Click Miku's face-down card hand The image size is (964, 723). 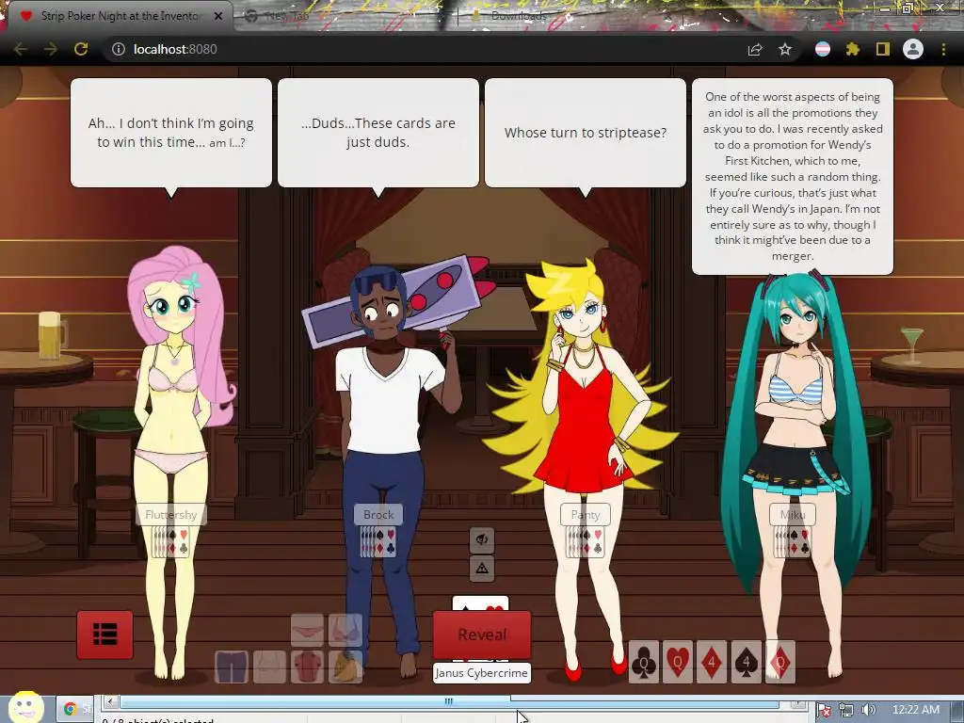(x=793, y=542)
